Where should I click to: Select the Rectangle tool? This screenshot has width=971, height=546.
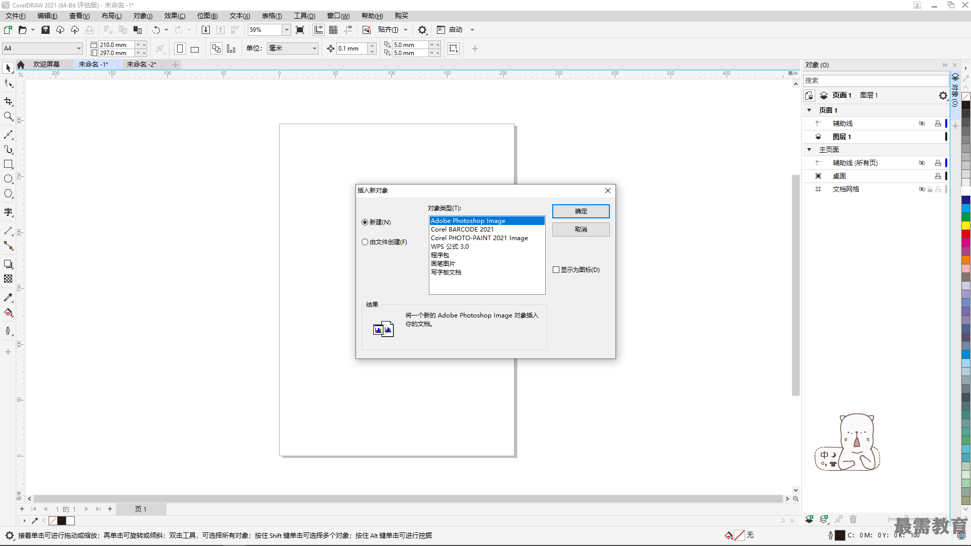(x=8, y=164)
